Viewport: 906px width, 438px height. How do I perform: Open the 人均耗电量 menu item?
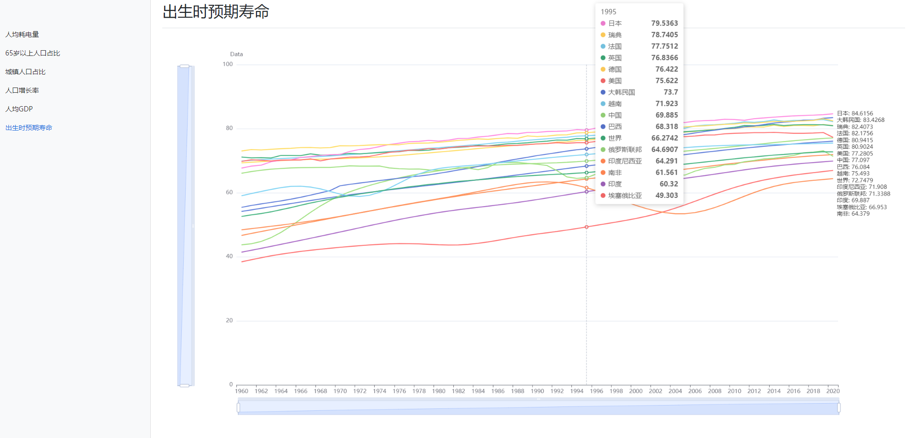pos(22,34)
